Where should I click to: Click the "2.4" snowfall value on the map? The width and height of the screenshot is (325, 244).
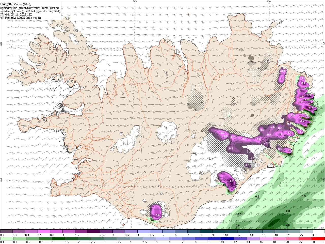coord(303,83)
